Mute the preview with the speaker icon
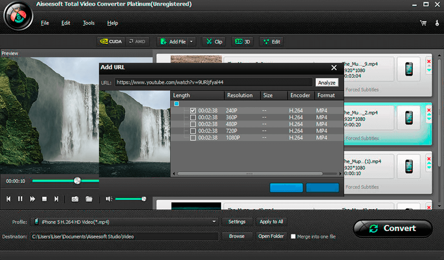 [x=109, y=199]
